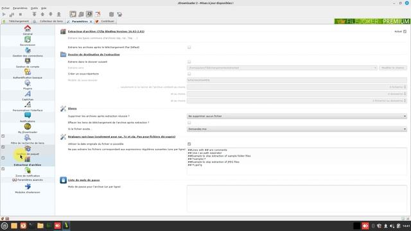Open Gestion de compte section
The width and height of the screenshot is (411, 231).
click(x=28, y=63)
